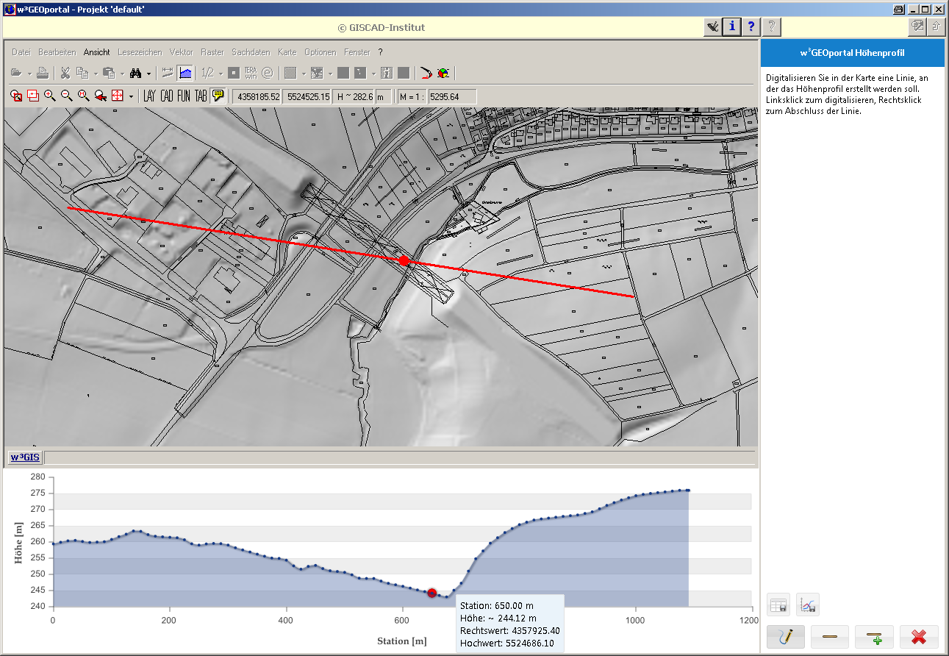
Task: Expand dropdown beside the red pan icon
Action: point(131,96)
